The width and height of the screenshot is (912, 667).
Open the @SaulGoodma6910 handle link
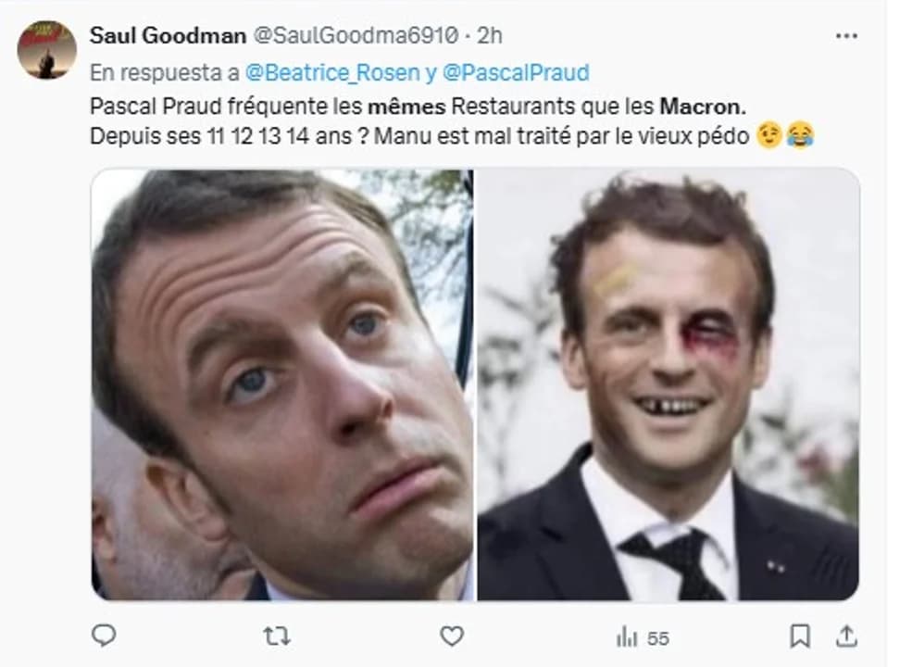[x=356, y=35]
